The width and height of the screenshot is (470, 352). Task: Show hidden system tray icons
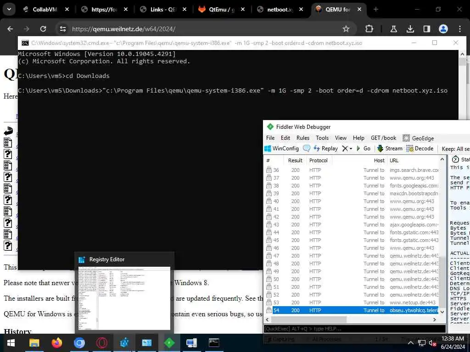point(411,343)
